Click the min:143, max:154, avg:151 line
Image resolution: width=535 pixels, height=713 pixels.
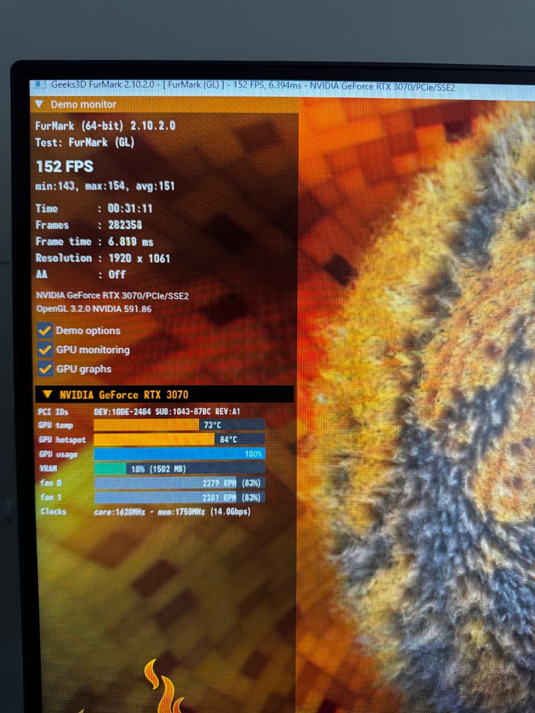pyautogui.click(x=105, y=186)
